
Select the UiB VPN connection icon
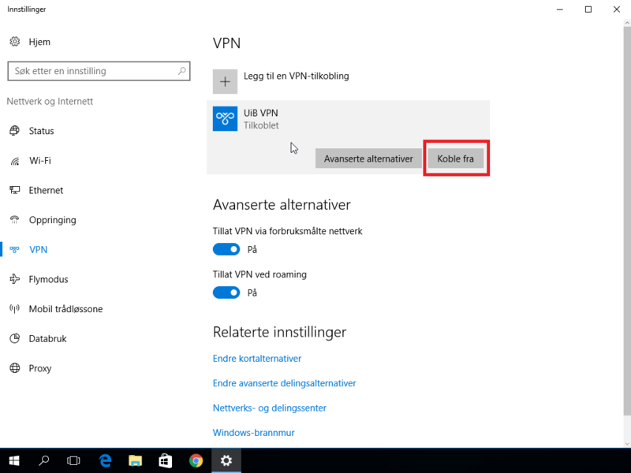226,119
